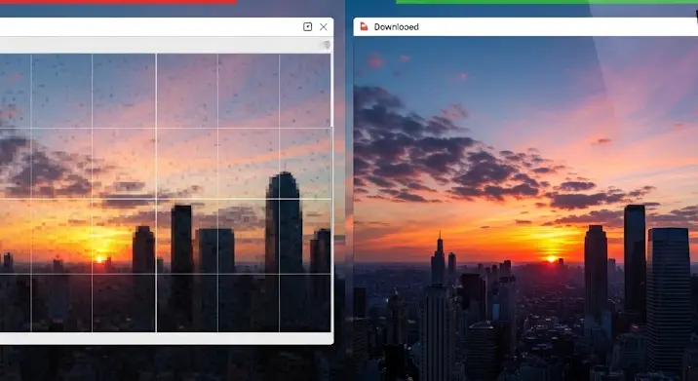This screenshot has width=698, height=381.
Task: Select the Downloaded window title
Action: coord(396,27)
